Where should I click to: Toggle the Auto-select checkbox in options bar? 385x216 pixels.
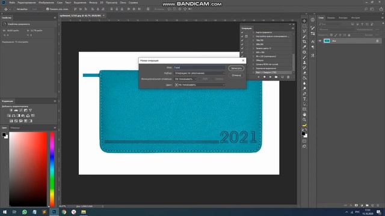[x=14, y=9]
